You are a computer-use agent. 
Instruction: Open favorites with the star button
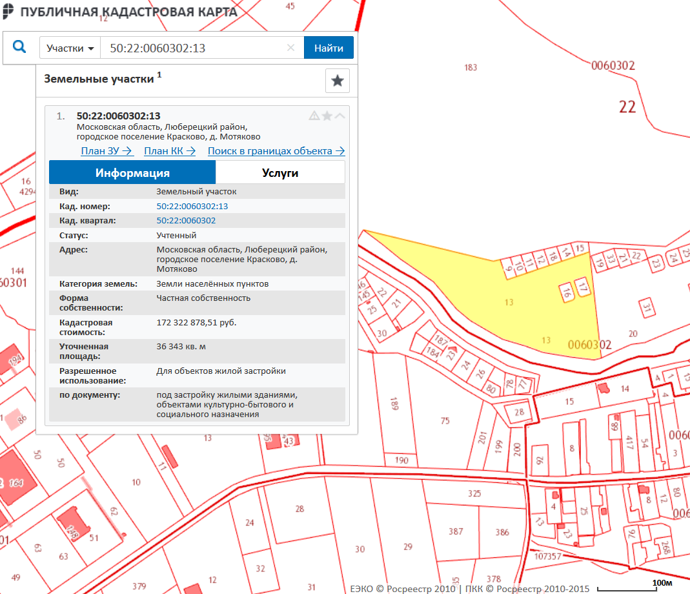pos(337,81)
